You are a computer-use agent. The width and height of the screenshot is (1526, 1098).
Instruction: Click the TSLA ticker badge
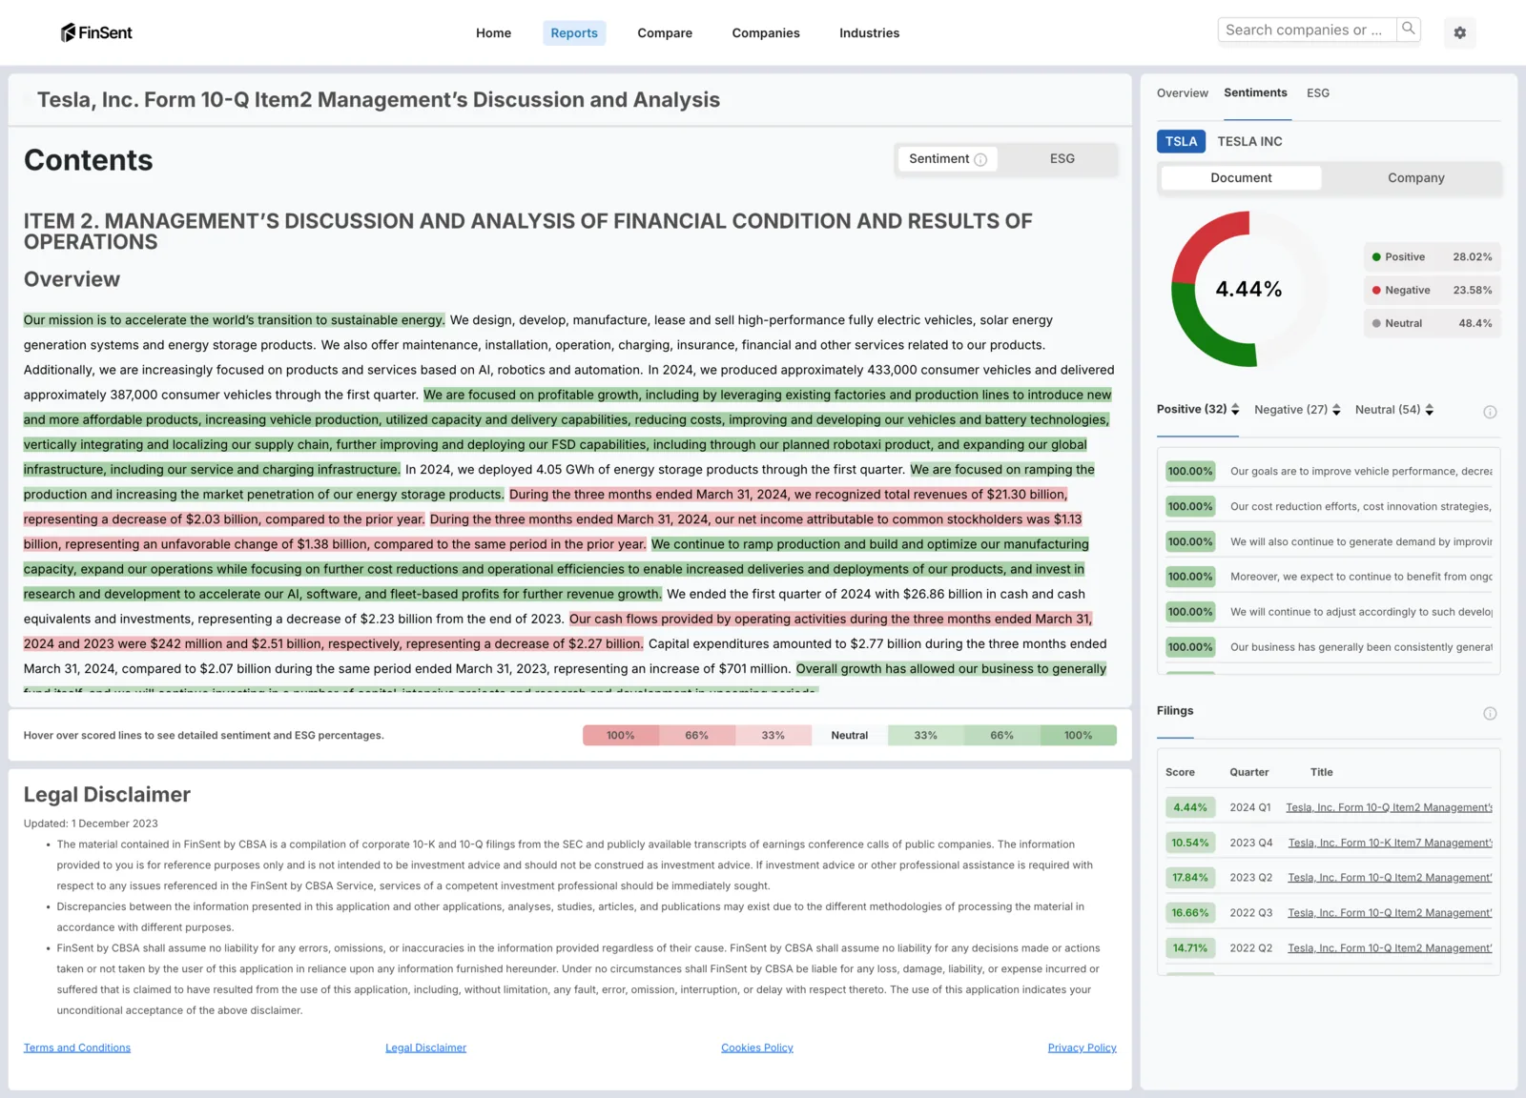coord(1181,142)
